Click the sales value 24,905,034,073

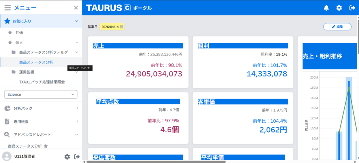[x=154, y=74]
